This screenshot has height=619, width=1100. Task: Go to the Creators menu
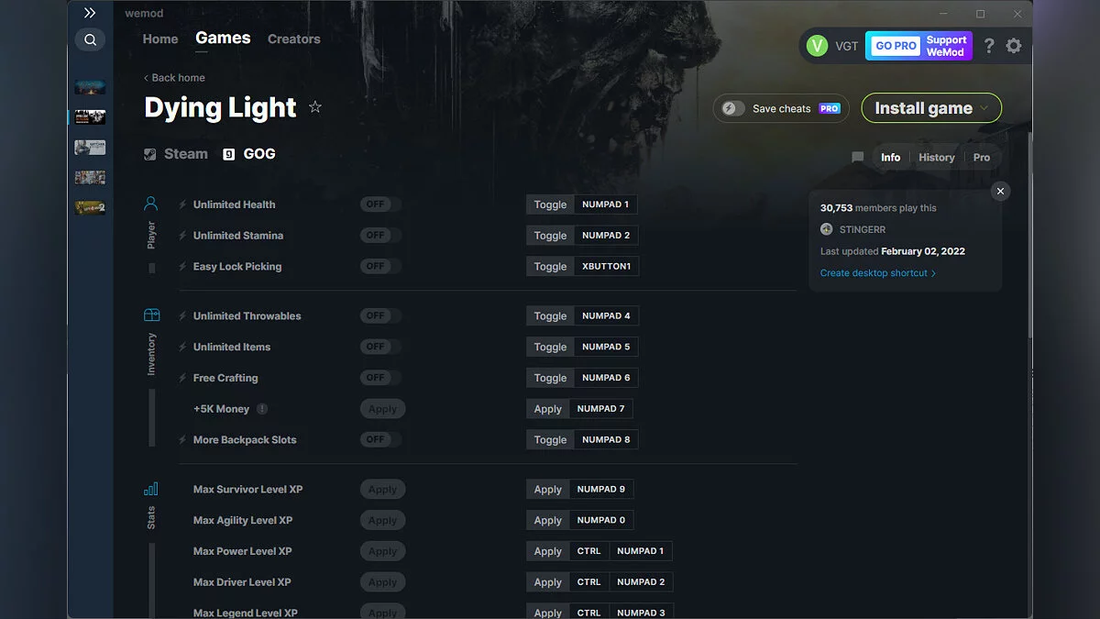[x=293, y=39]
